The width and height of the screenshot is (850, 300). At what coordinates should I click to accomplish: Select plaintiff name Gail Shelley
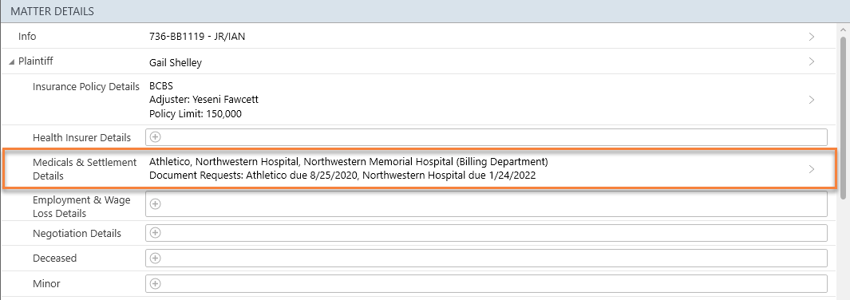pyautogui.click(x=175, y=63)
